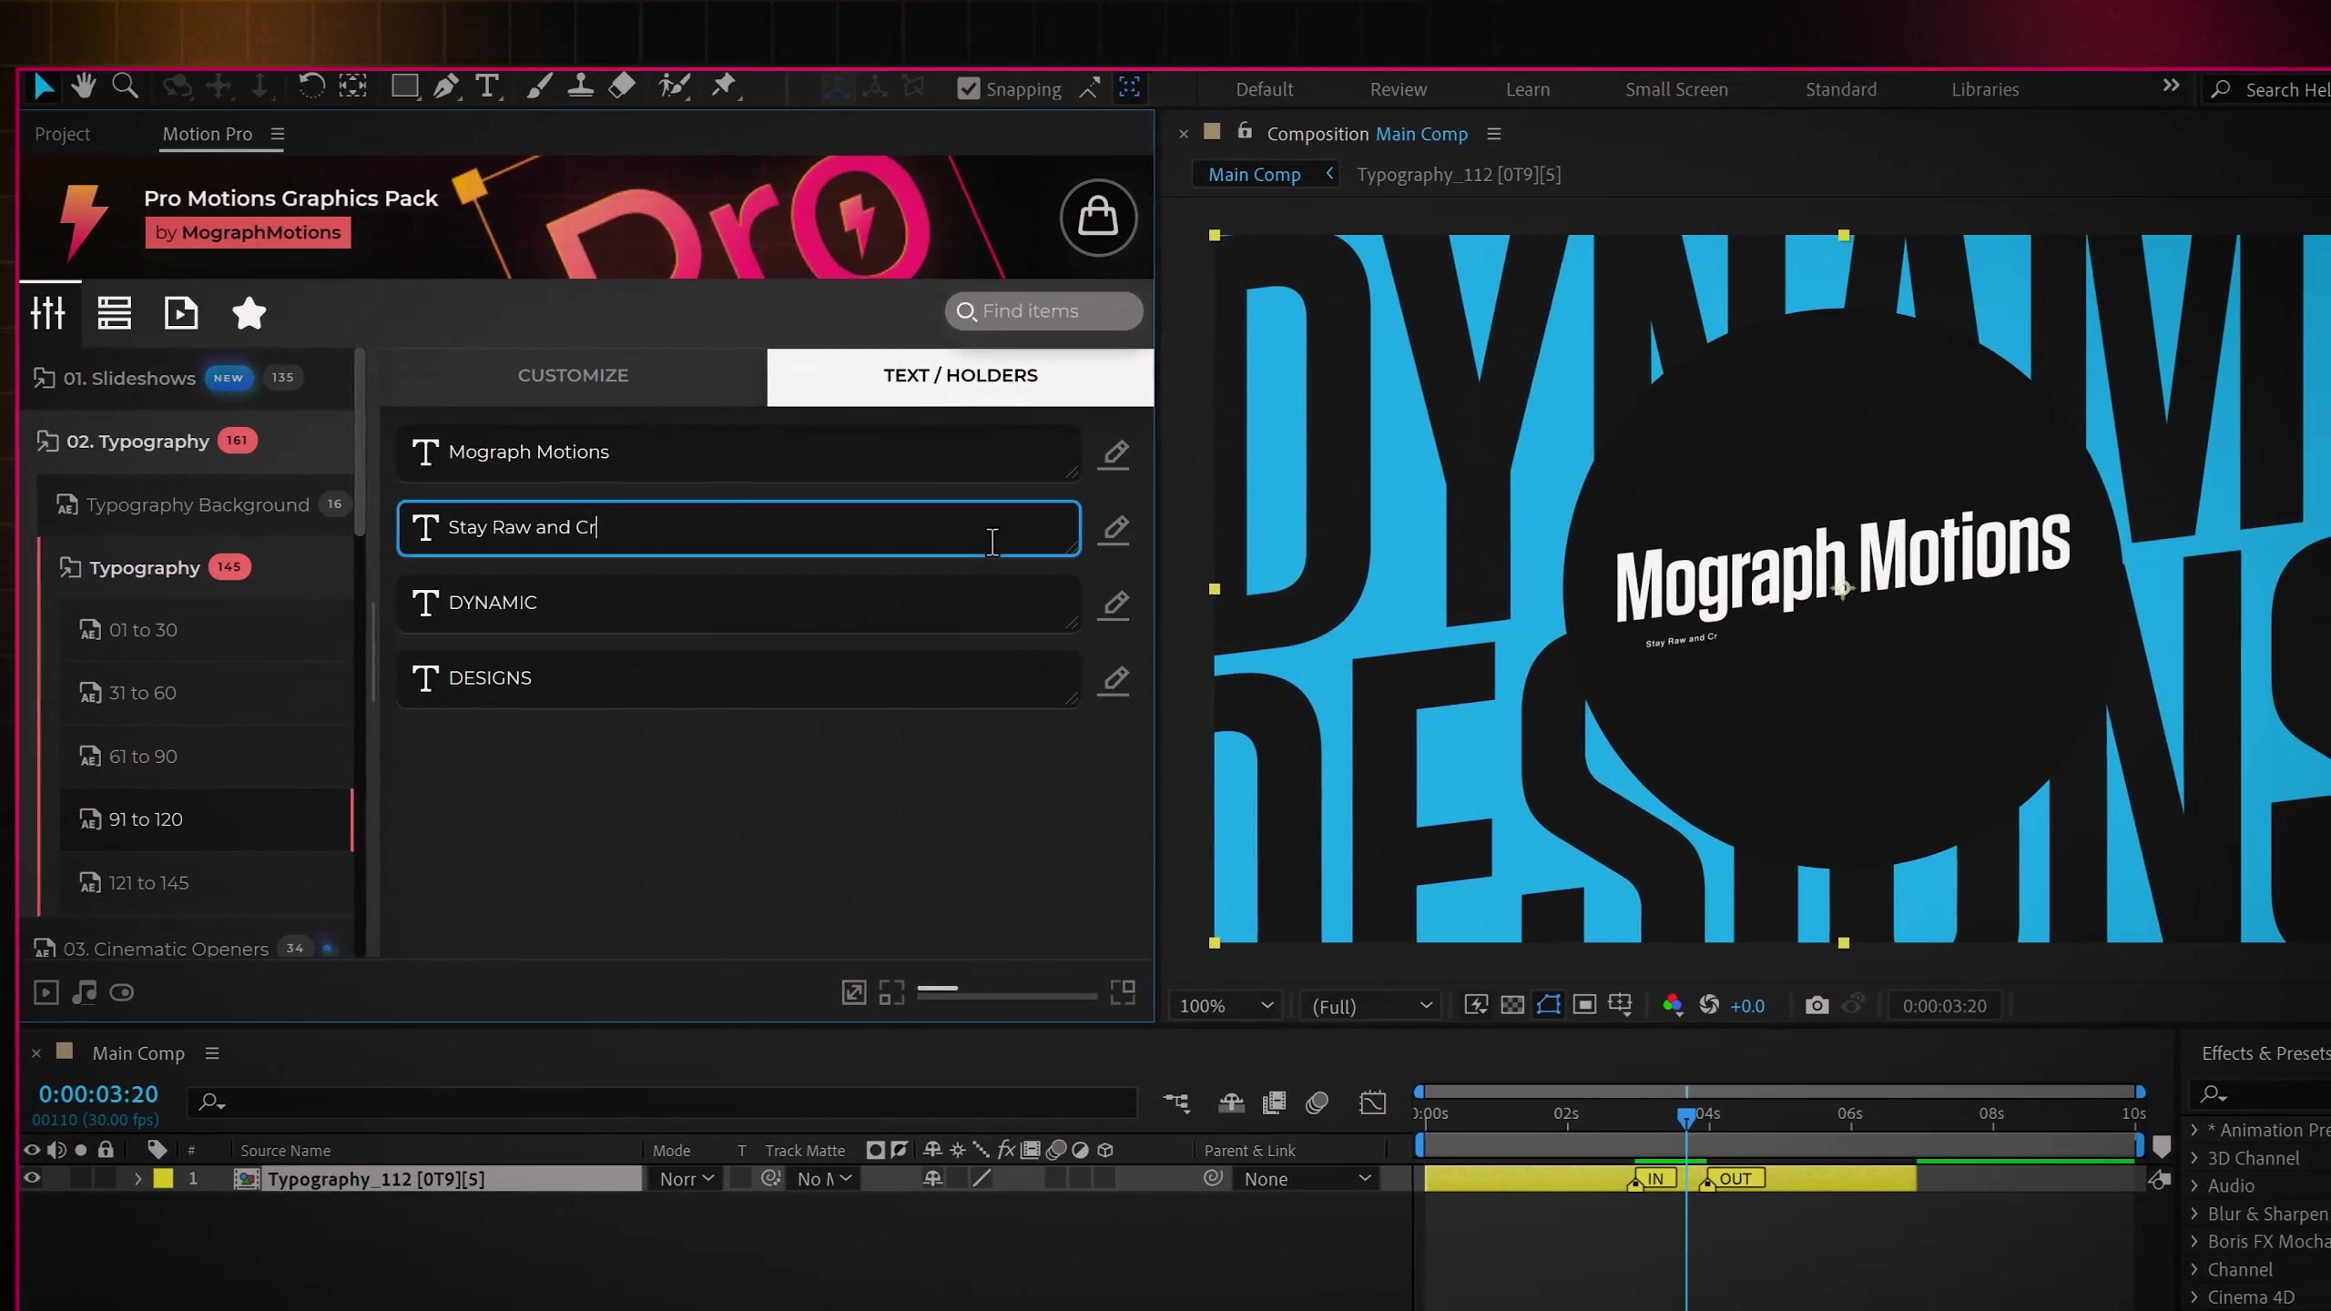Switch to the TEXT / HOLDERS tab
The image size is (2331, 1311).
coord(960,376)
